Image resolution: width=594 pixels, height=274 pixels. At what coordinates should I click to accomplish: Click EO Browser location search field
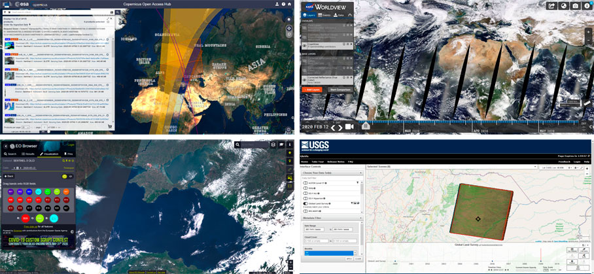(254, 145)
